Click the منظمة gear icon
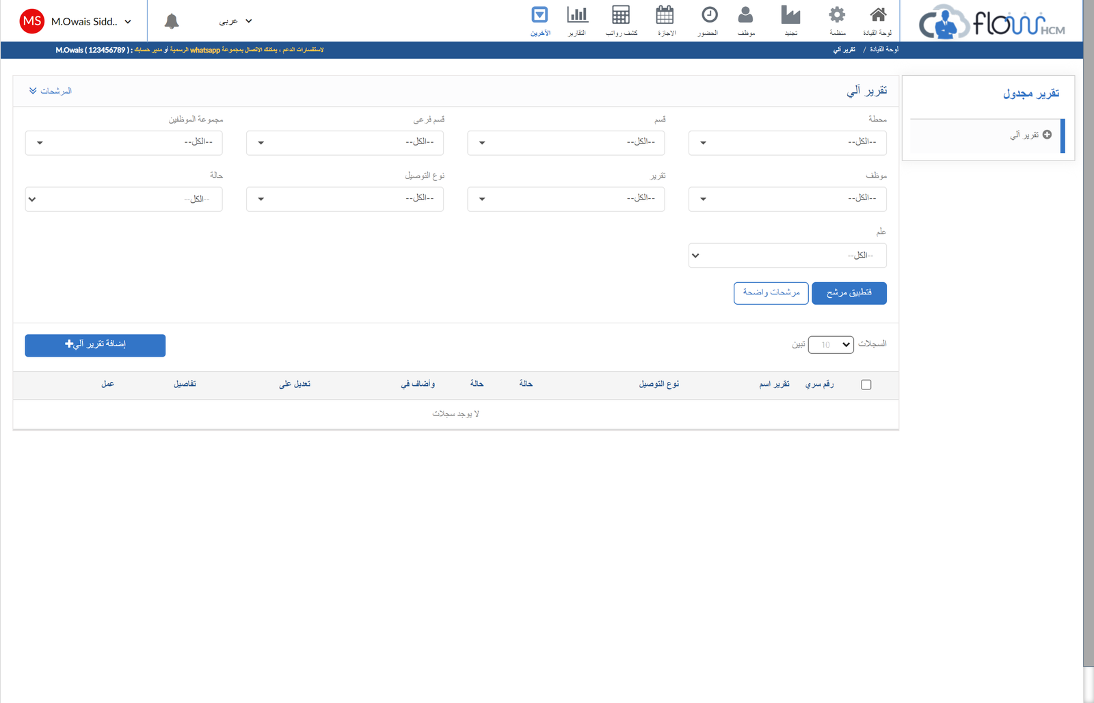This screenshot has height=703, width=1094. pyautogui.click(x=837, y=16)
